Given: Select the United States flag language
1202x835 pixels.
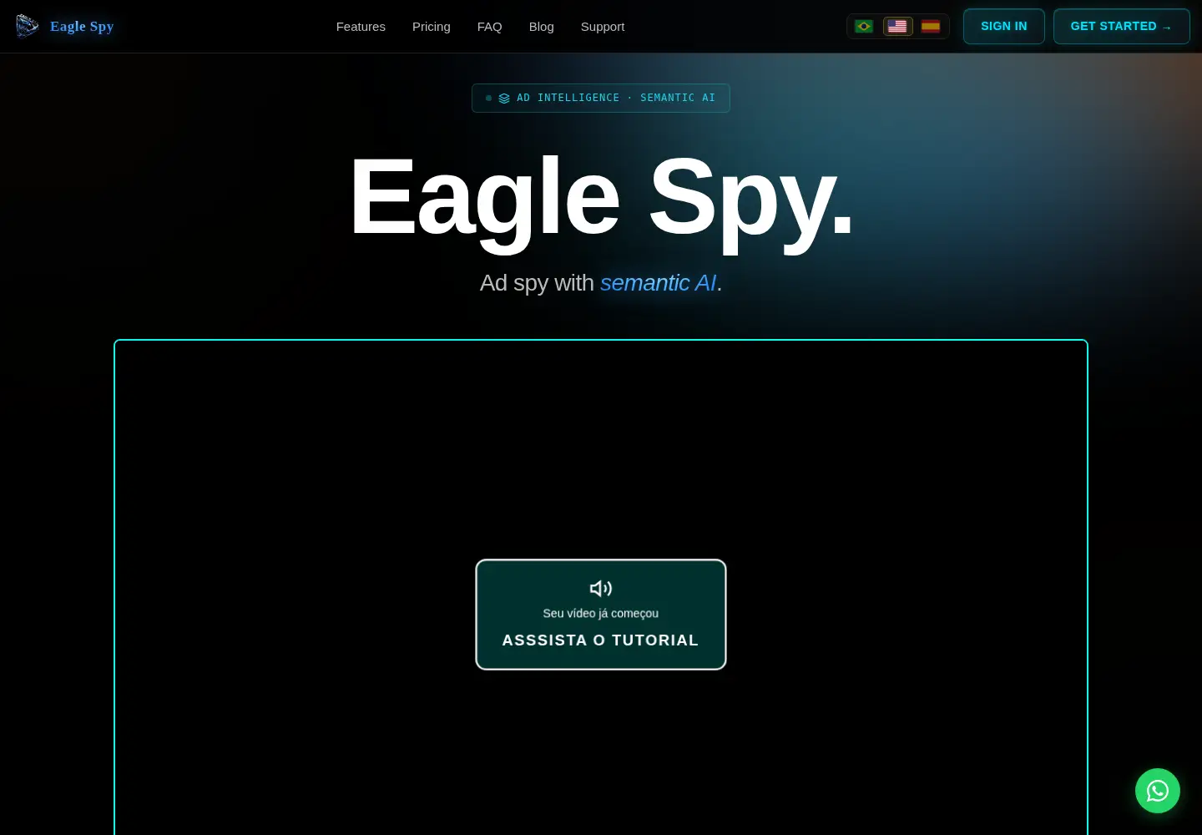Looking at the screenshot, I should point(897,27).
